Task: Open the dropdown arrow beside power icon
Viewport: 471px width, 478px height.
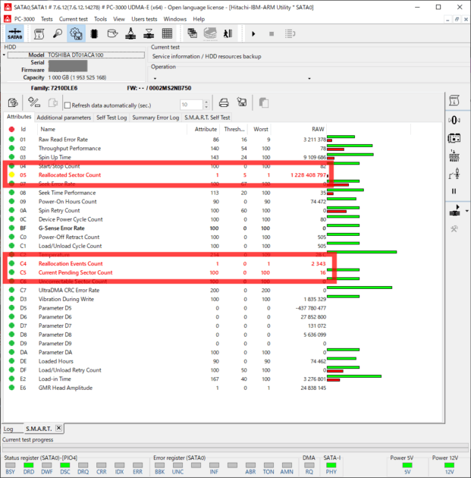Action: 466,211
